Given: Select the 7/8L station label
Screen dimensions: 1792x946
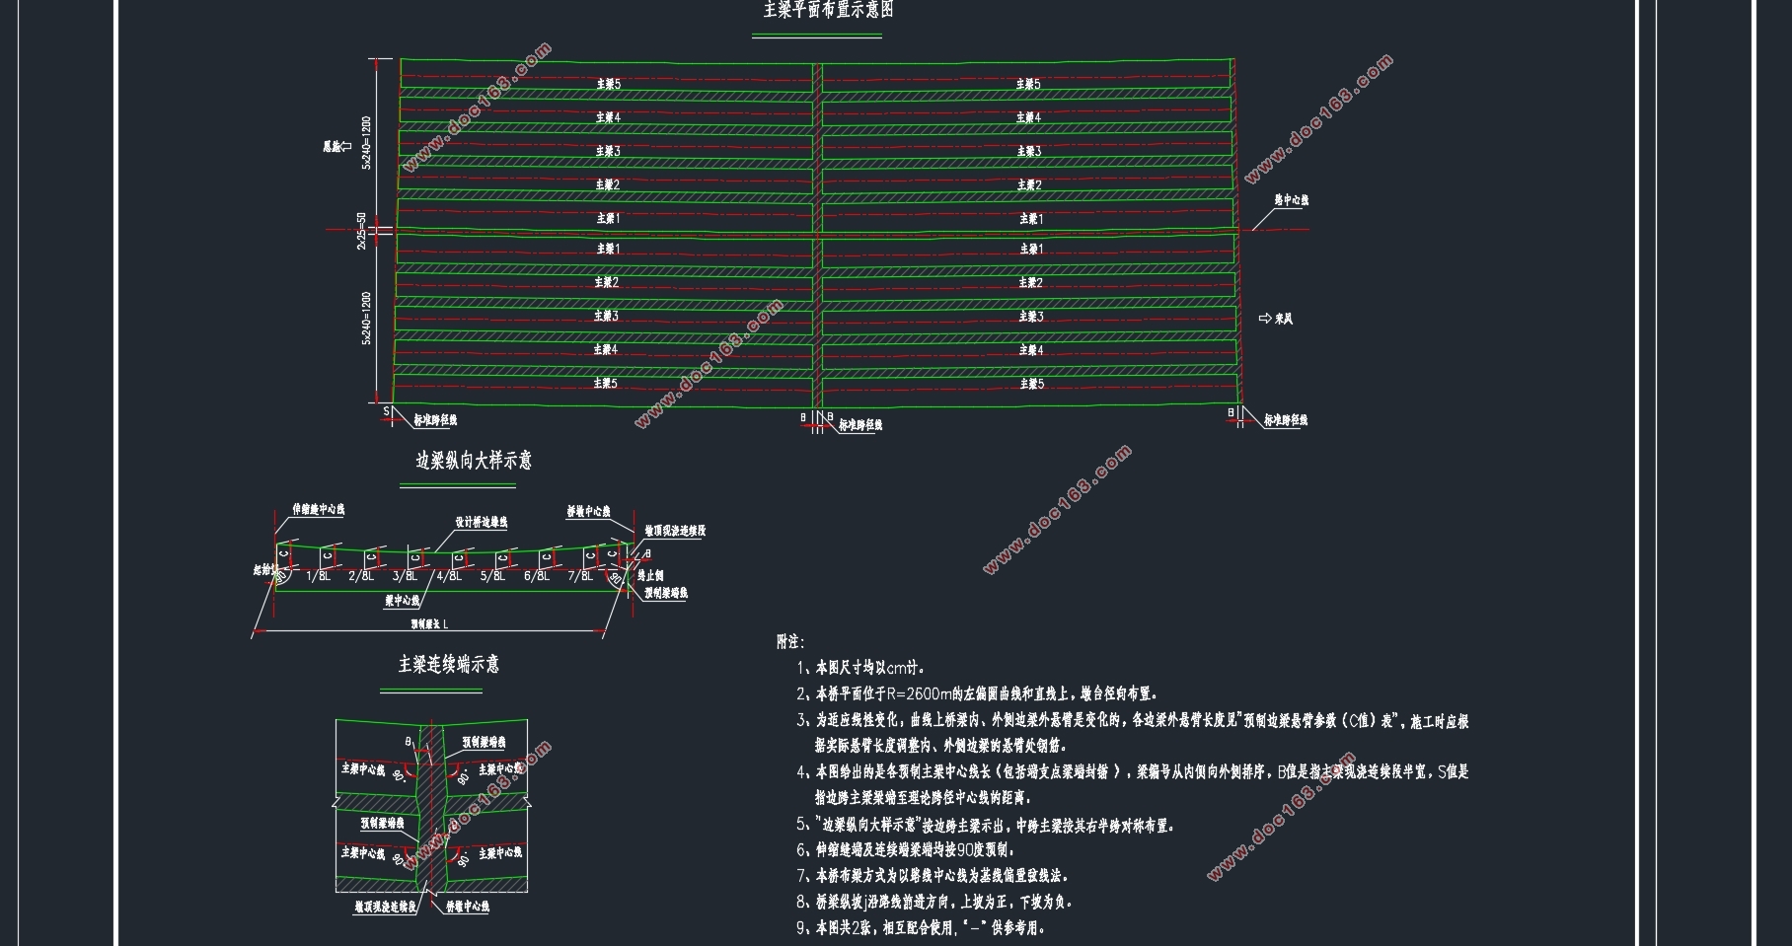Looking at the screenshot, I should click(x=580, y=576).
